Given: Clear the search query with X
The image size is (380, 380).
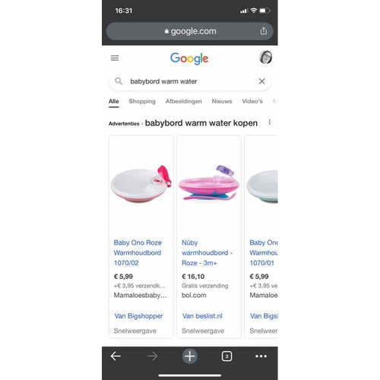Looking at the screenshot, I should click(261, 81).
